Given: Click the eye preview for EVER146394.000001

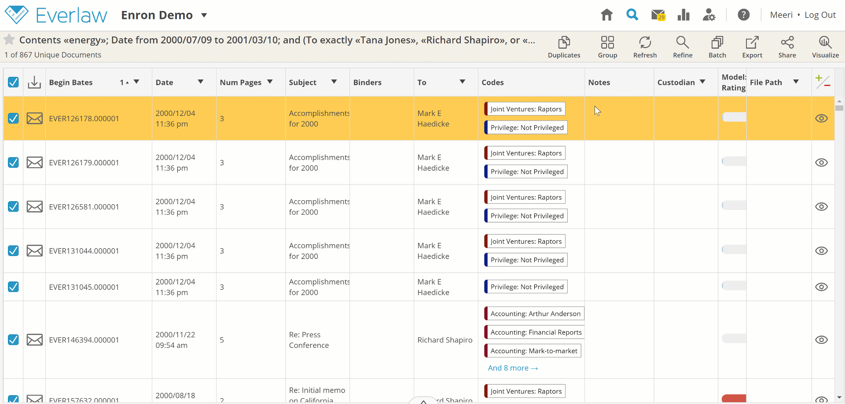Looking at the screenshot, I should click(x=821, y=340).
